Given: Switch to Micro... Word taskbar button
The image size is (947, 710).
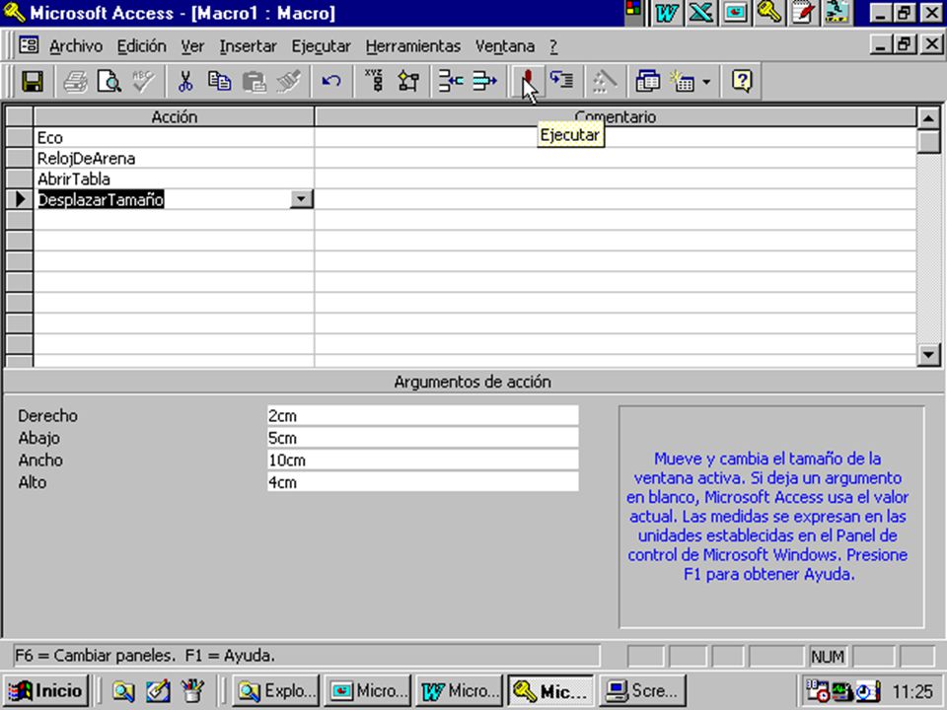Looking at the screenshot, I should click(x=460, y=690).
